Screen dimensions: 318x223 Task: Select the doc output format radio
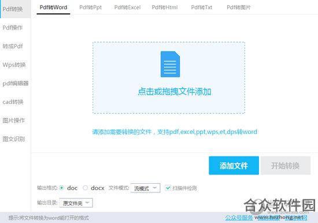pos(62,188)
